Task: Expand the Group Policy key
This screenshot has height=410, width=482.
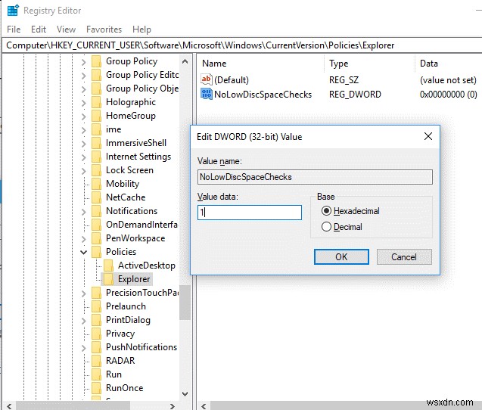Action: tap(83, 62)
